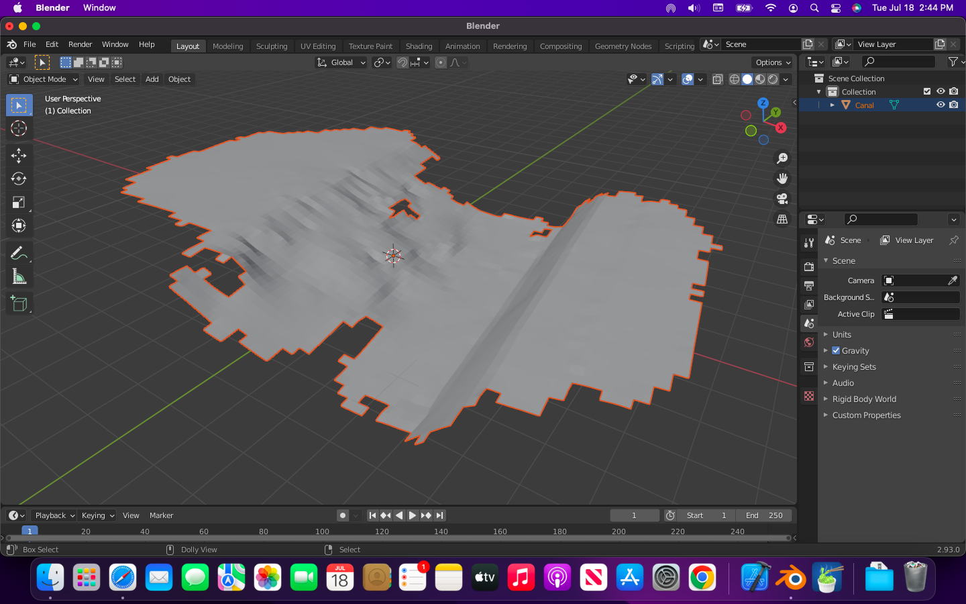Screen dimensions: 966x604
Task: Click the timeline Marker menu
Action: [x=161, y=515]
